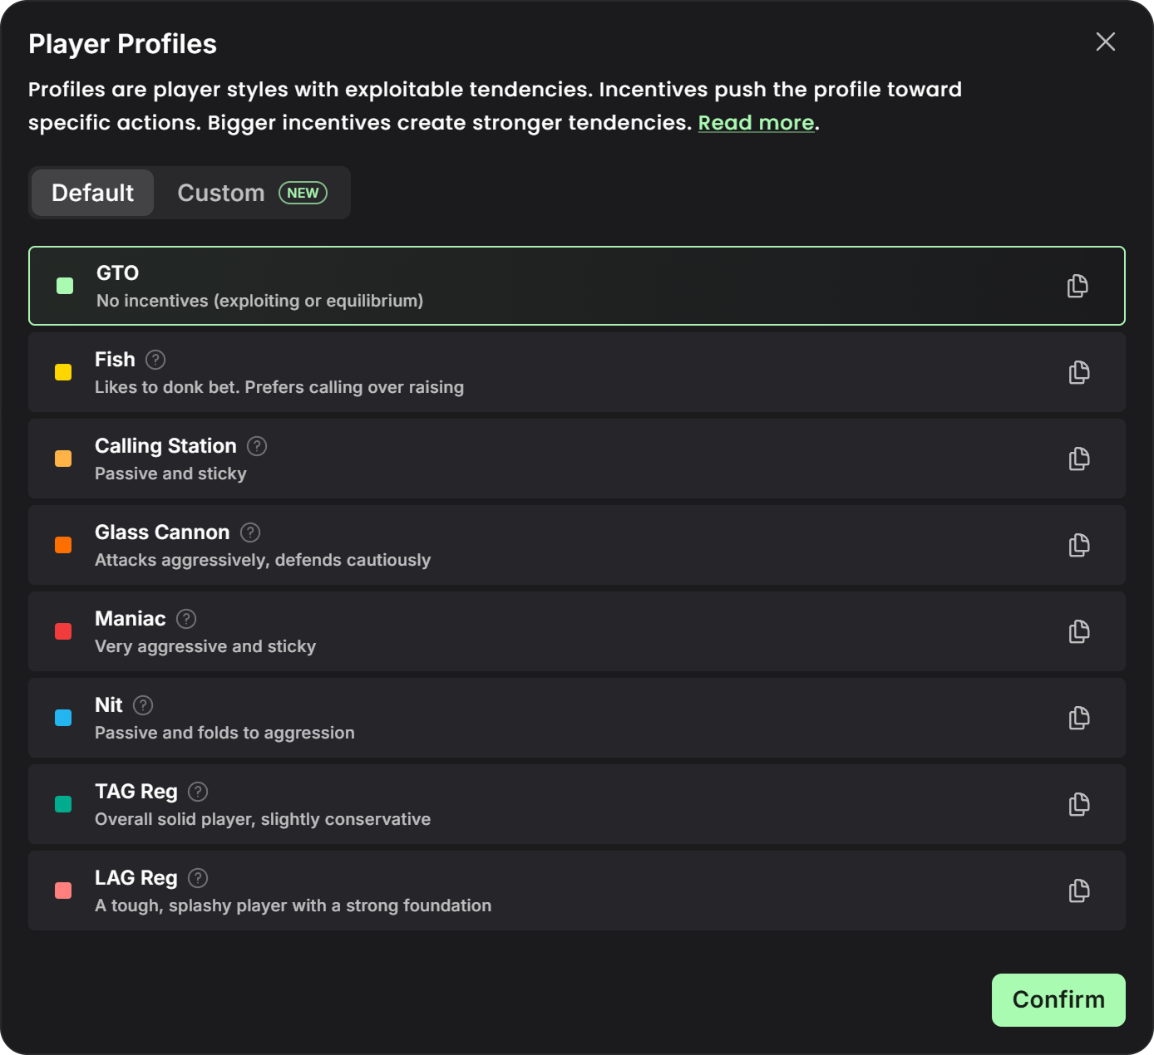Click the help icon next to Maniac
This screenshot has width=1154, height=1055.
coord(186,619)
